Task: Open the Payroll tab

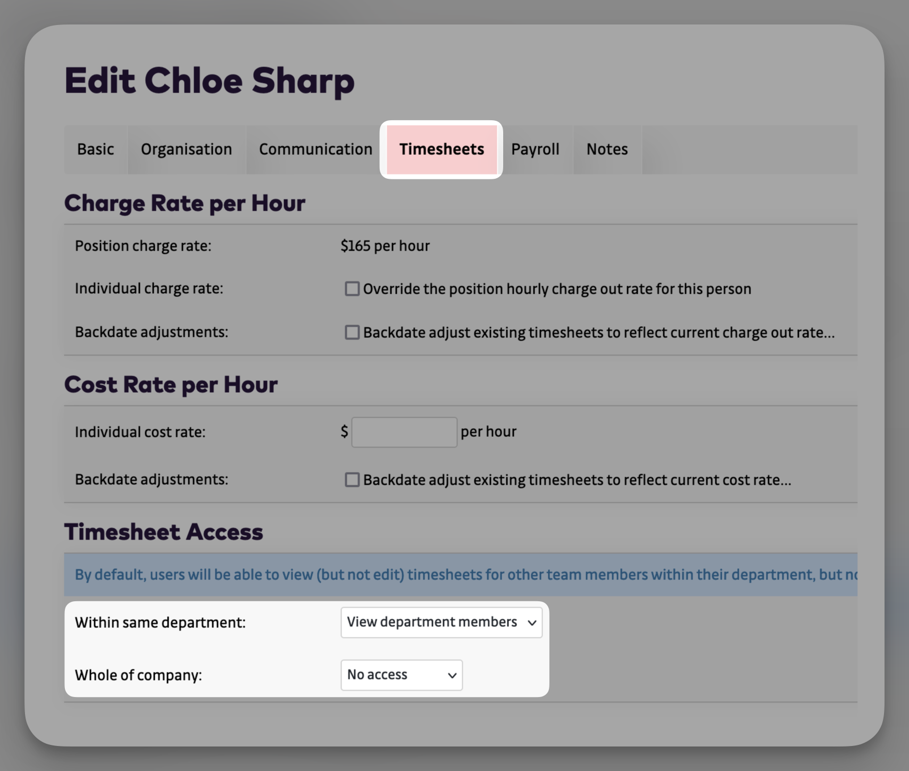Action: point(535,150)
